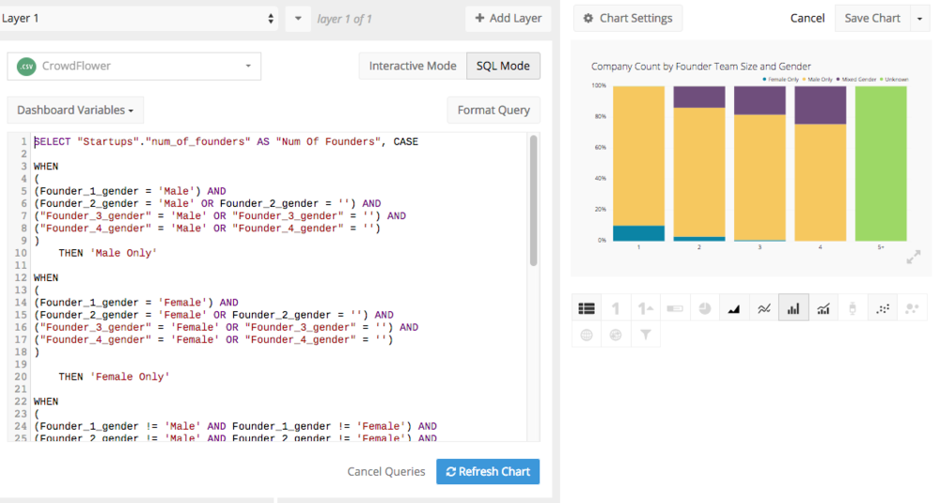Select the bar chart type icon

coord(793,308)
